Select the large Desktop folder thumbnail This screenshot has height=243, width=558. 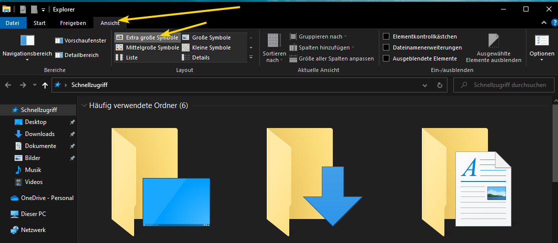click(161, 181)
